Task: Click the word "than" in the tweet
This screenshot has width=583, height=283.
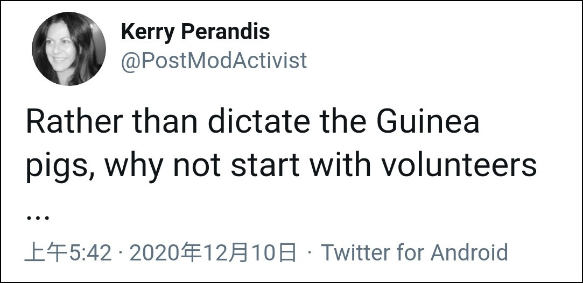Action: (x=167, y=123)
